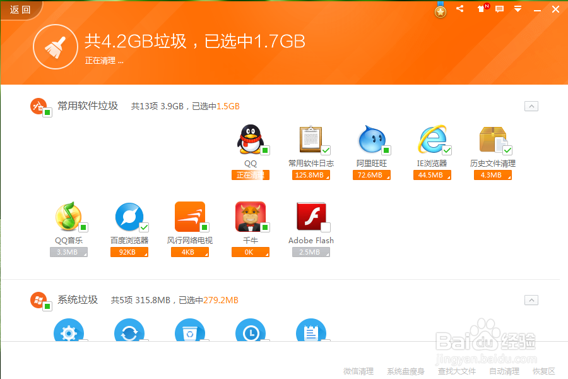
Task: Open the feedback message icon
Action: pyautogui.click(x=500, y=9)
